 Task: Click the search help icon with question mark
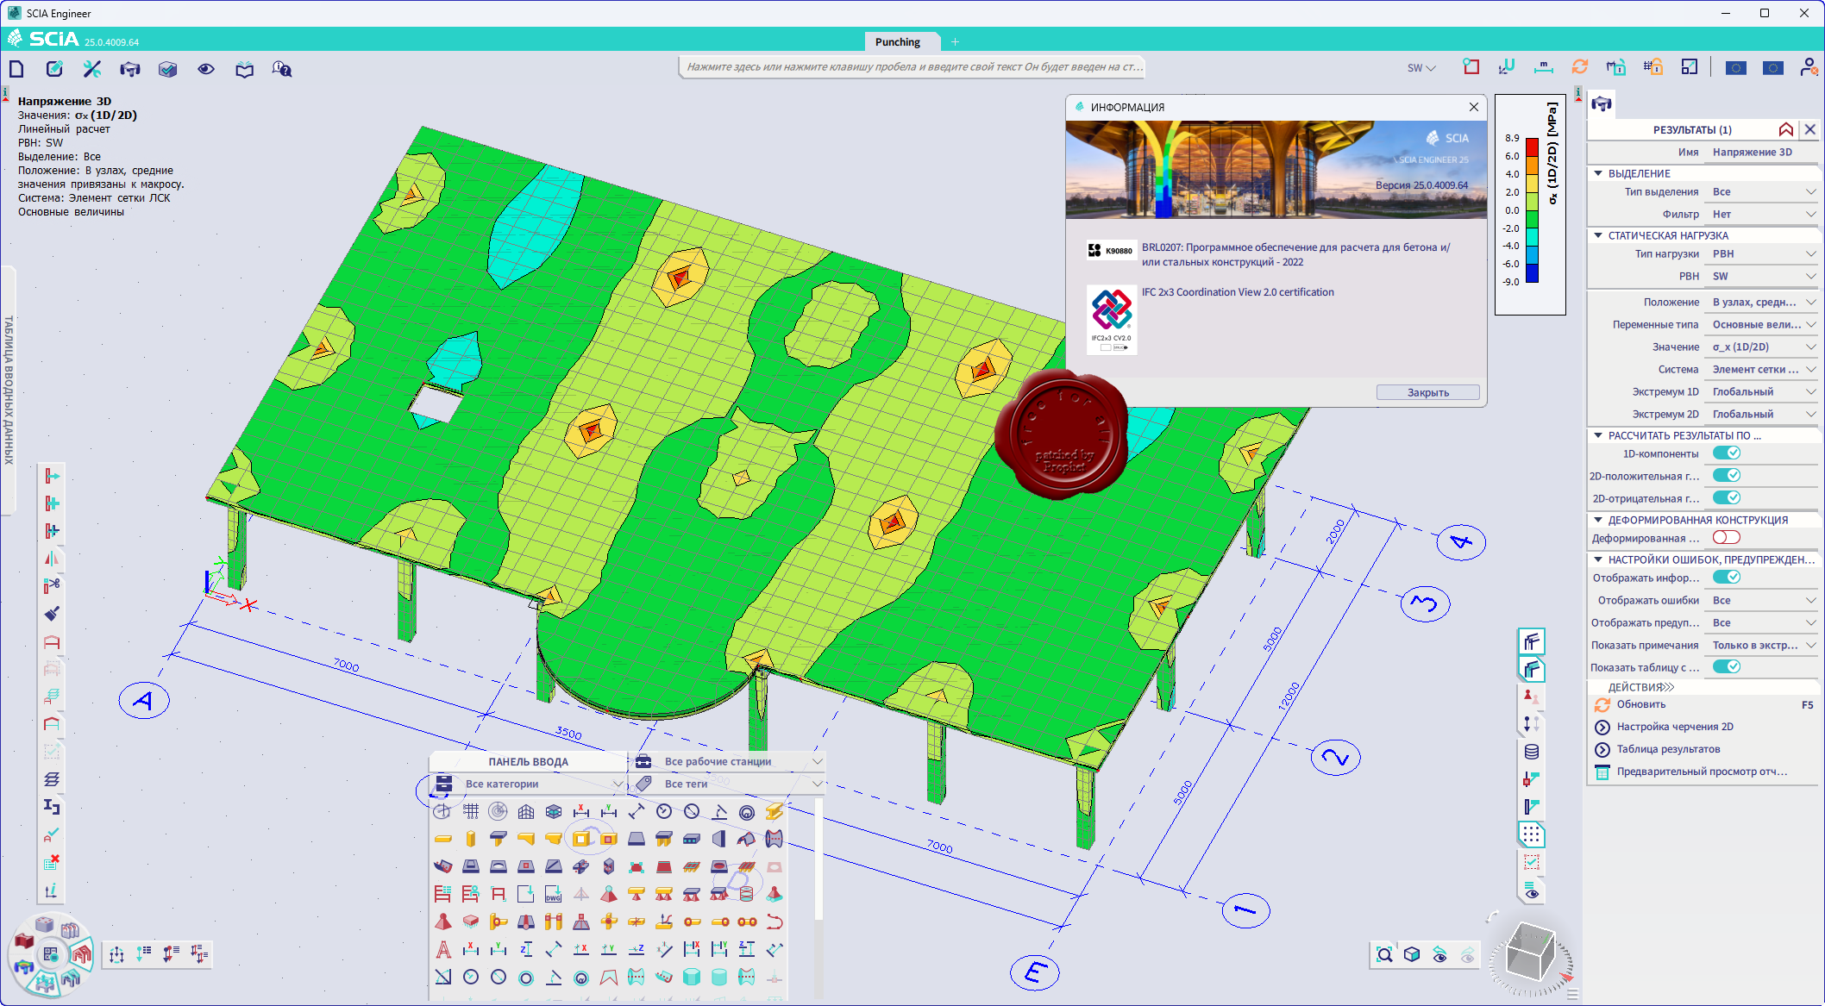282,69
